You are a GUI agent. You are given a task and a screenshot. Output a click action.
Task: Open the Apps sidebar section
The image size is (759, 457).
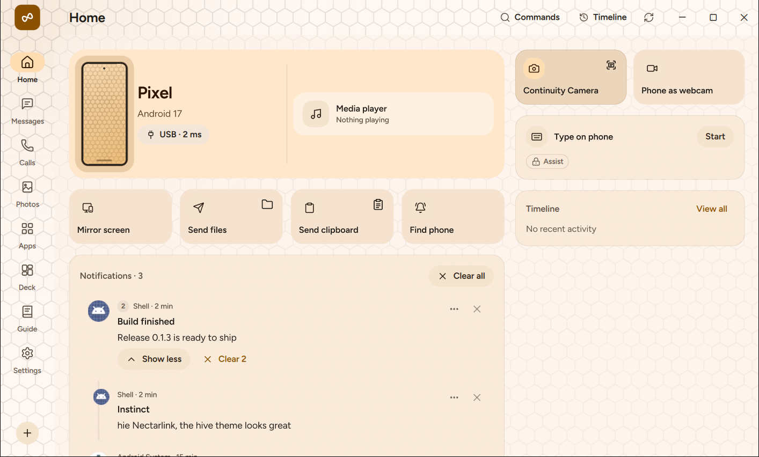click(27, 235)
